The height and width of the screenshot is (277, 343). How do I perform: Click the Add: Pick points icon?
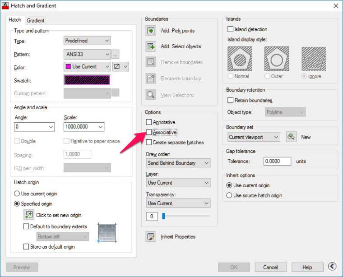pyautogui.click(x=151, y=31)
